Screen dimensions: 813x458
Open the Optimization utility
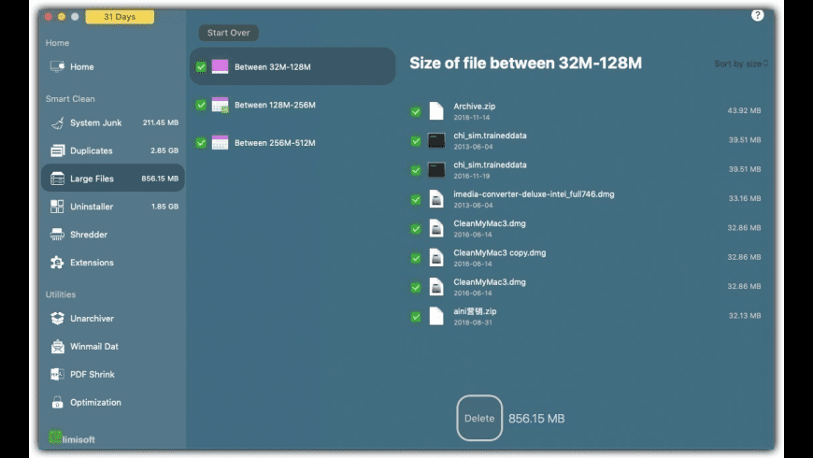click(112, 402)
